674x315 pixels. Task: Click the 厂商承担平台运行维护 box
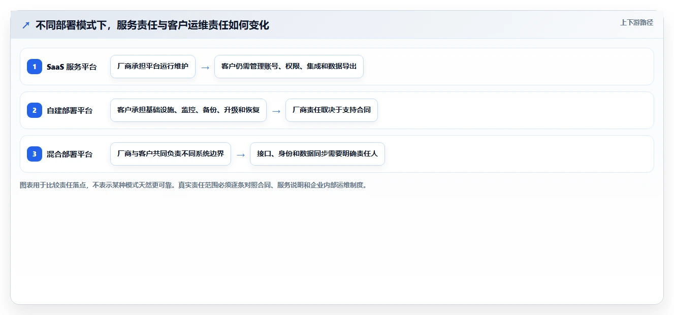click(153, 67)
